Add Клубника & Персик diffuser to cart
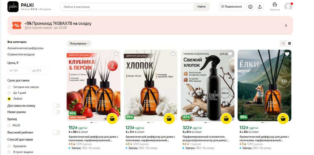The image size is (314, 155). coord(112,119)
